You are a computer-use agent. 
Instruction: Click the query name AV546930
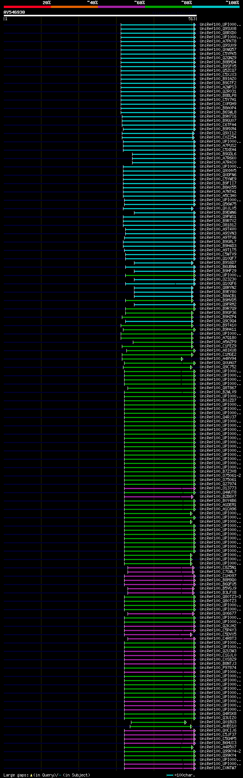[14, 12]
